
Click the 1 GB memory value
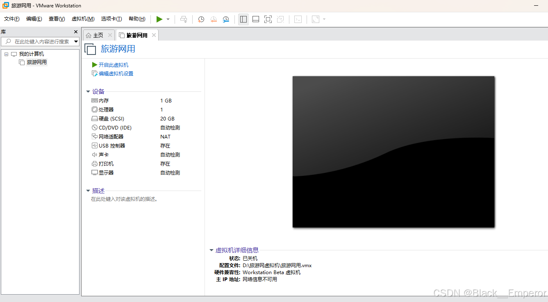tap(166, 101)
